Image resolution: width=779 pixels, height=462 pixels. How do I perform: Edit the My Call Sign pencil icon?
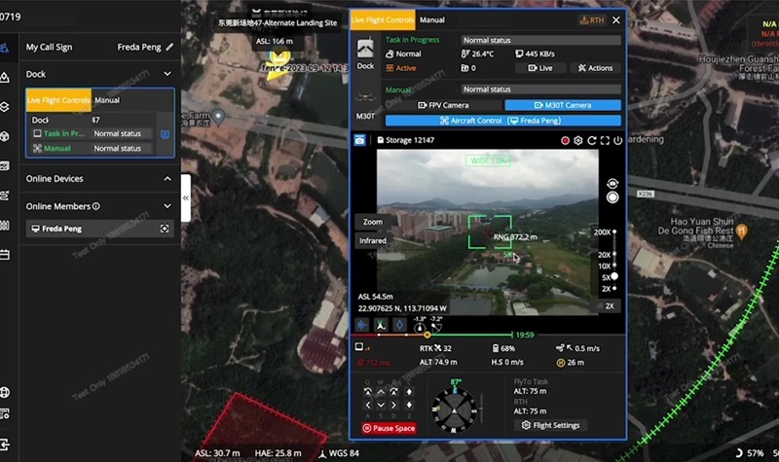(x=169, y=47)
